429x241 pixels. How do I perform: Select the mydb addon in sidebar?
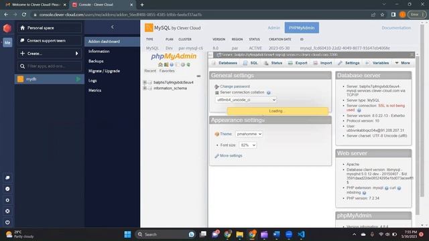(50, 79)
